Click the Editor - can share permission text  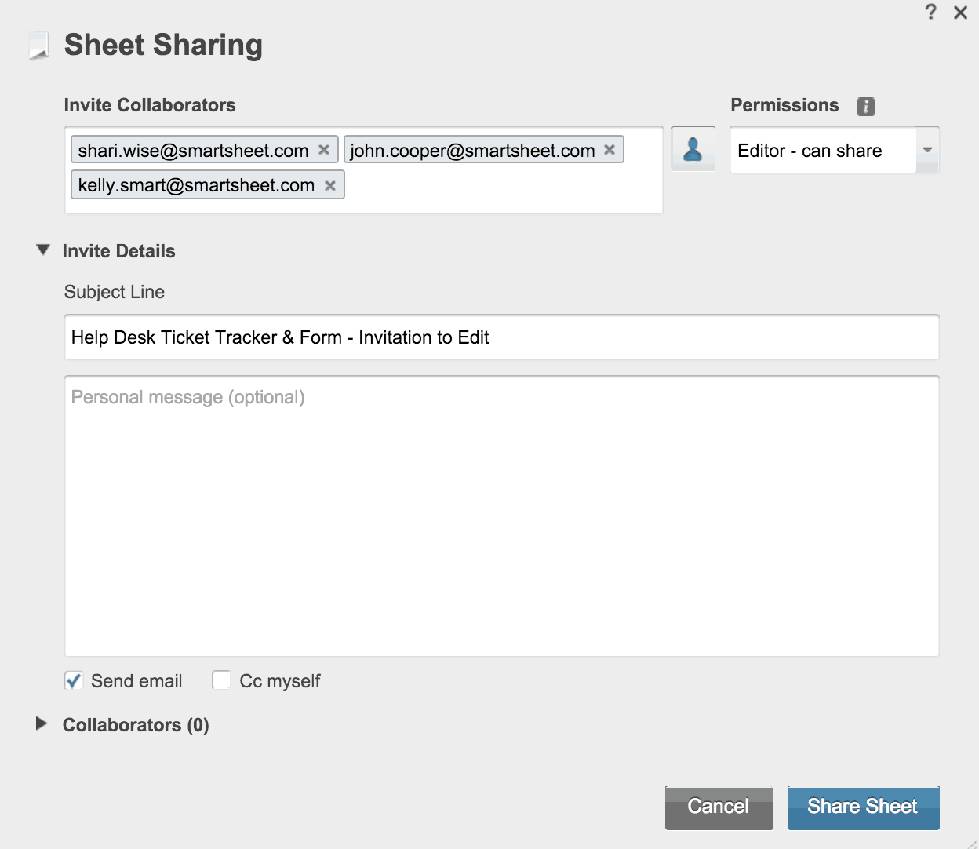(x=810, y=151)
